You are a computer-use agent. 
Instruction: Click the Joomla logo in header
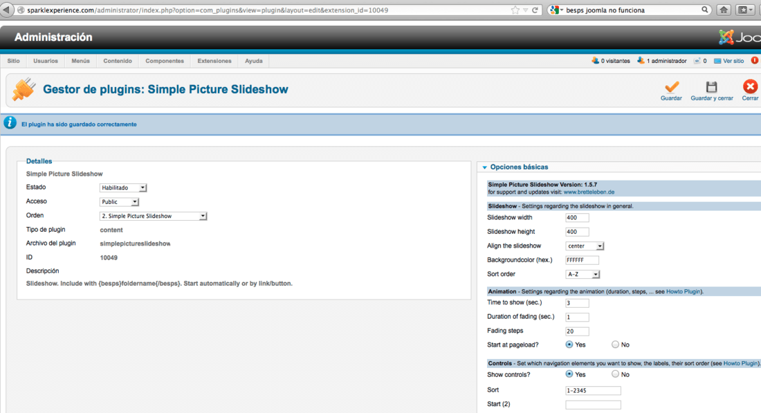(x=739, y=37)
